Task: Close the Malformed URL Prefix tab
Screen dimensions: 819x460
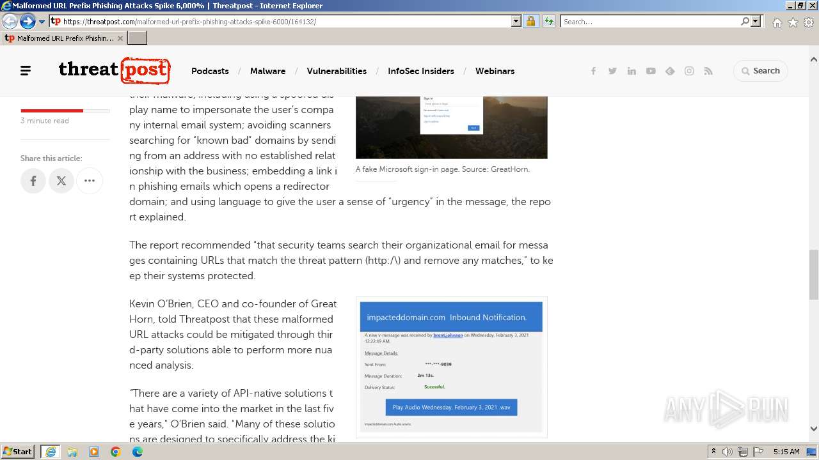Action: 120,38
